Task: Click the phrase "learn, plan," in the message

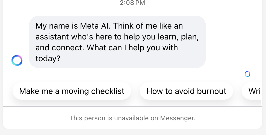Action: click(x=178, y=37)
